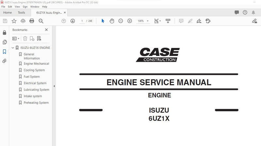
Task: Click the page number input field
Action: [x=82, y=21]
